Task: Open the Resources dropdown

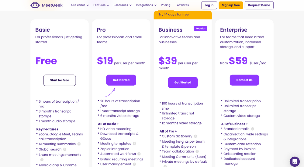Action: point(123,5)
